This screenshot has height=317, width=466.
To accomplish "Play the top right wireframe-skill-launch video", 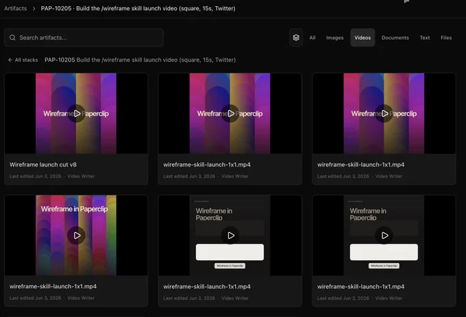I will click(x=384, y=114).
